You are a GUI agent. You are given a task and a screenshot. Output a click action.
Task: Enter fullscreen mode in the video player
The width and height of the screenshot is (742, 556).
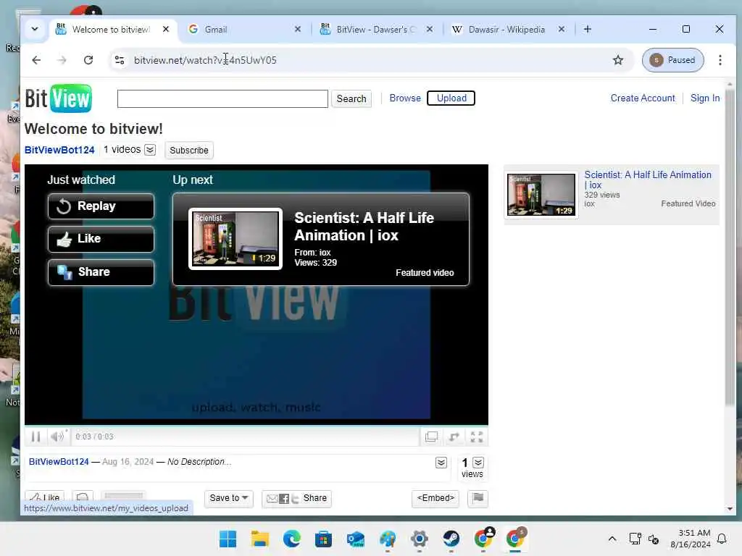(477, 437)
